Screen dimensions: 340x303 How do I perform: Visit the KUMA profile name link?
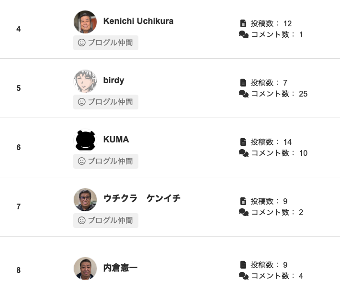pos(116,140)
